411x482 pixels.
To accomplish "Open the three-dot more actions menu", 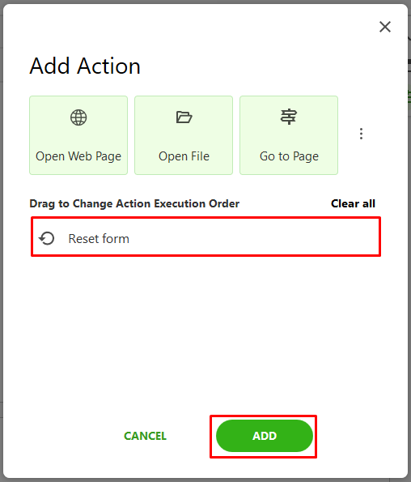I will pyautogui.click(x=362, y=134).
